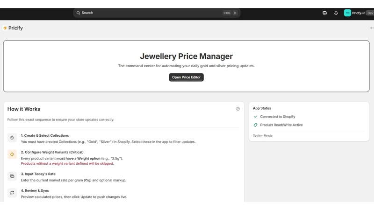Click the Input Today's Rate step icon

(12, 176)
